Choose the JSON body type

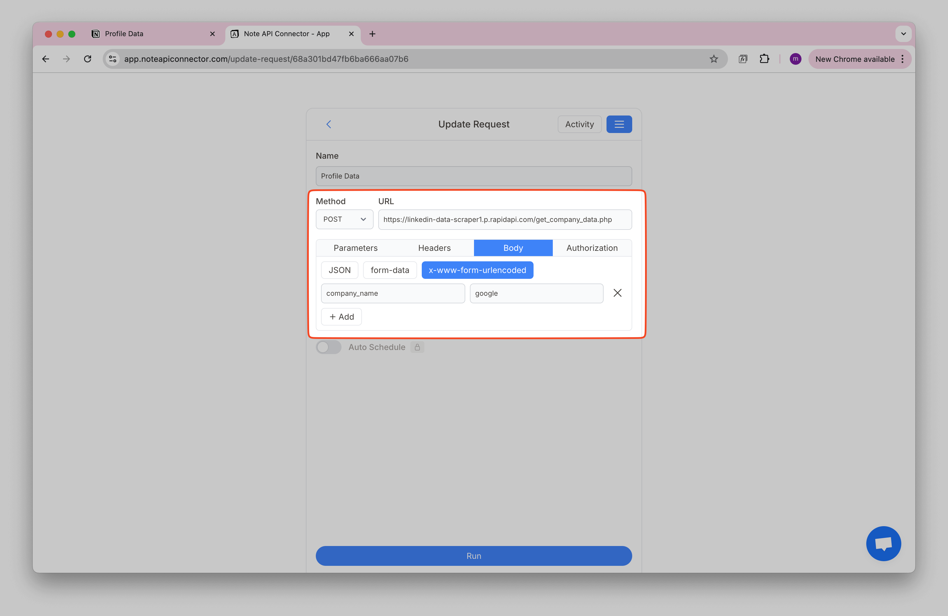(x=339, y=270)
